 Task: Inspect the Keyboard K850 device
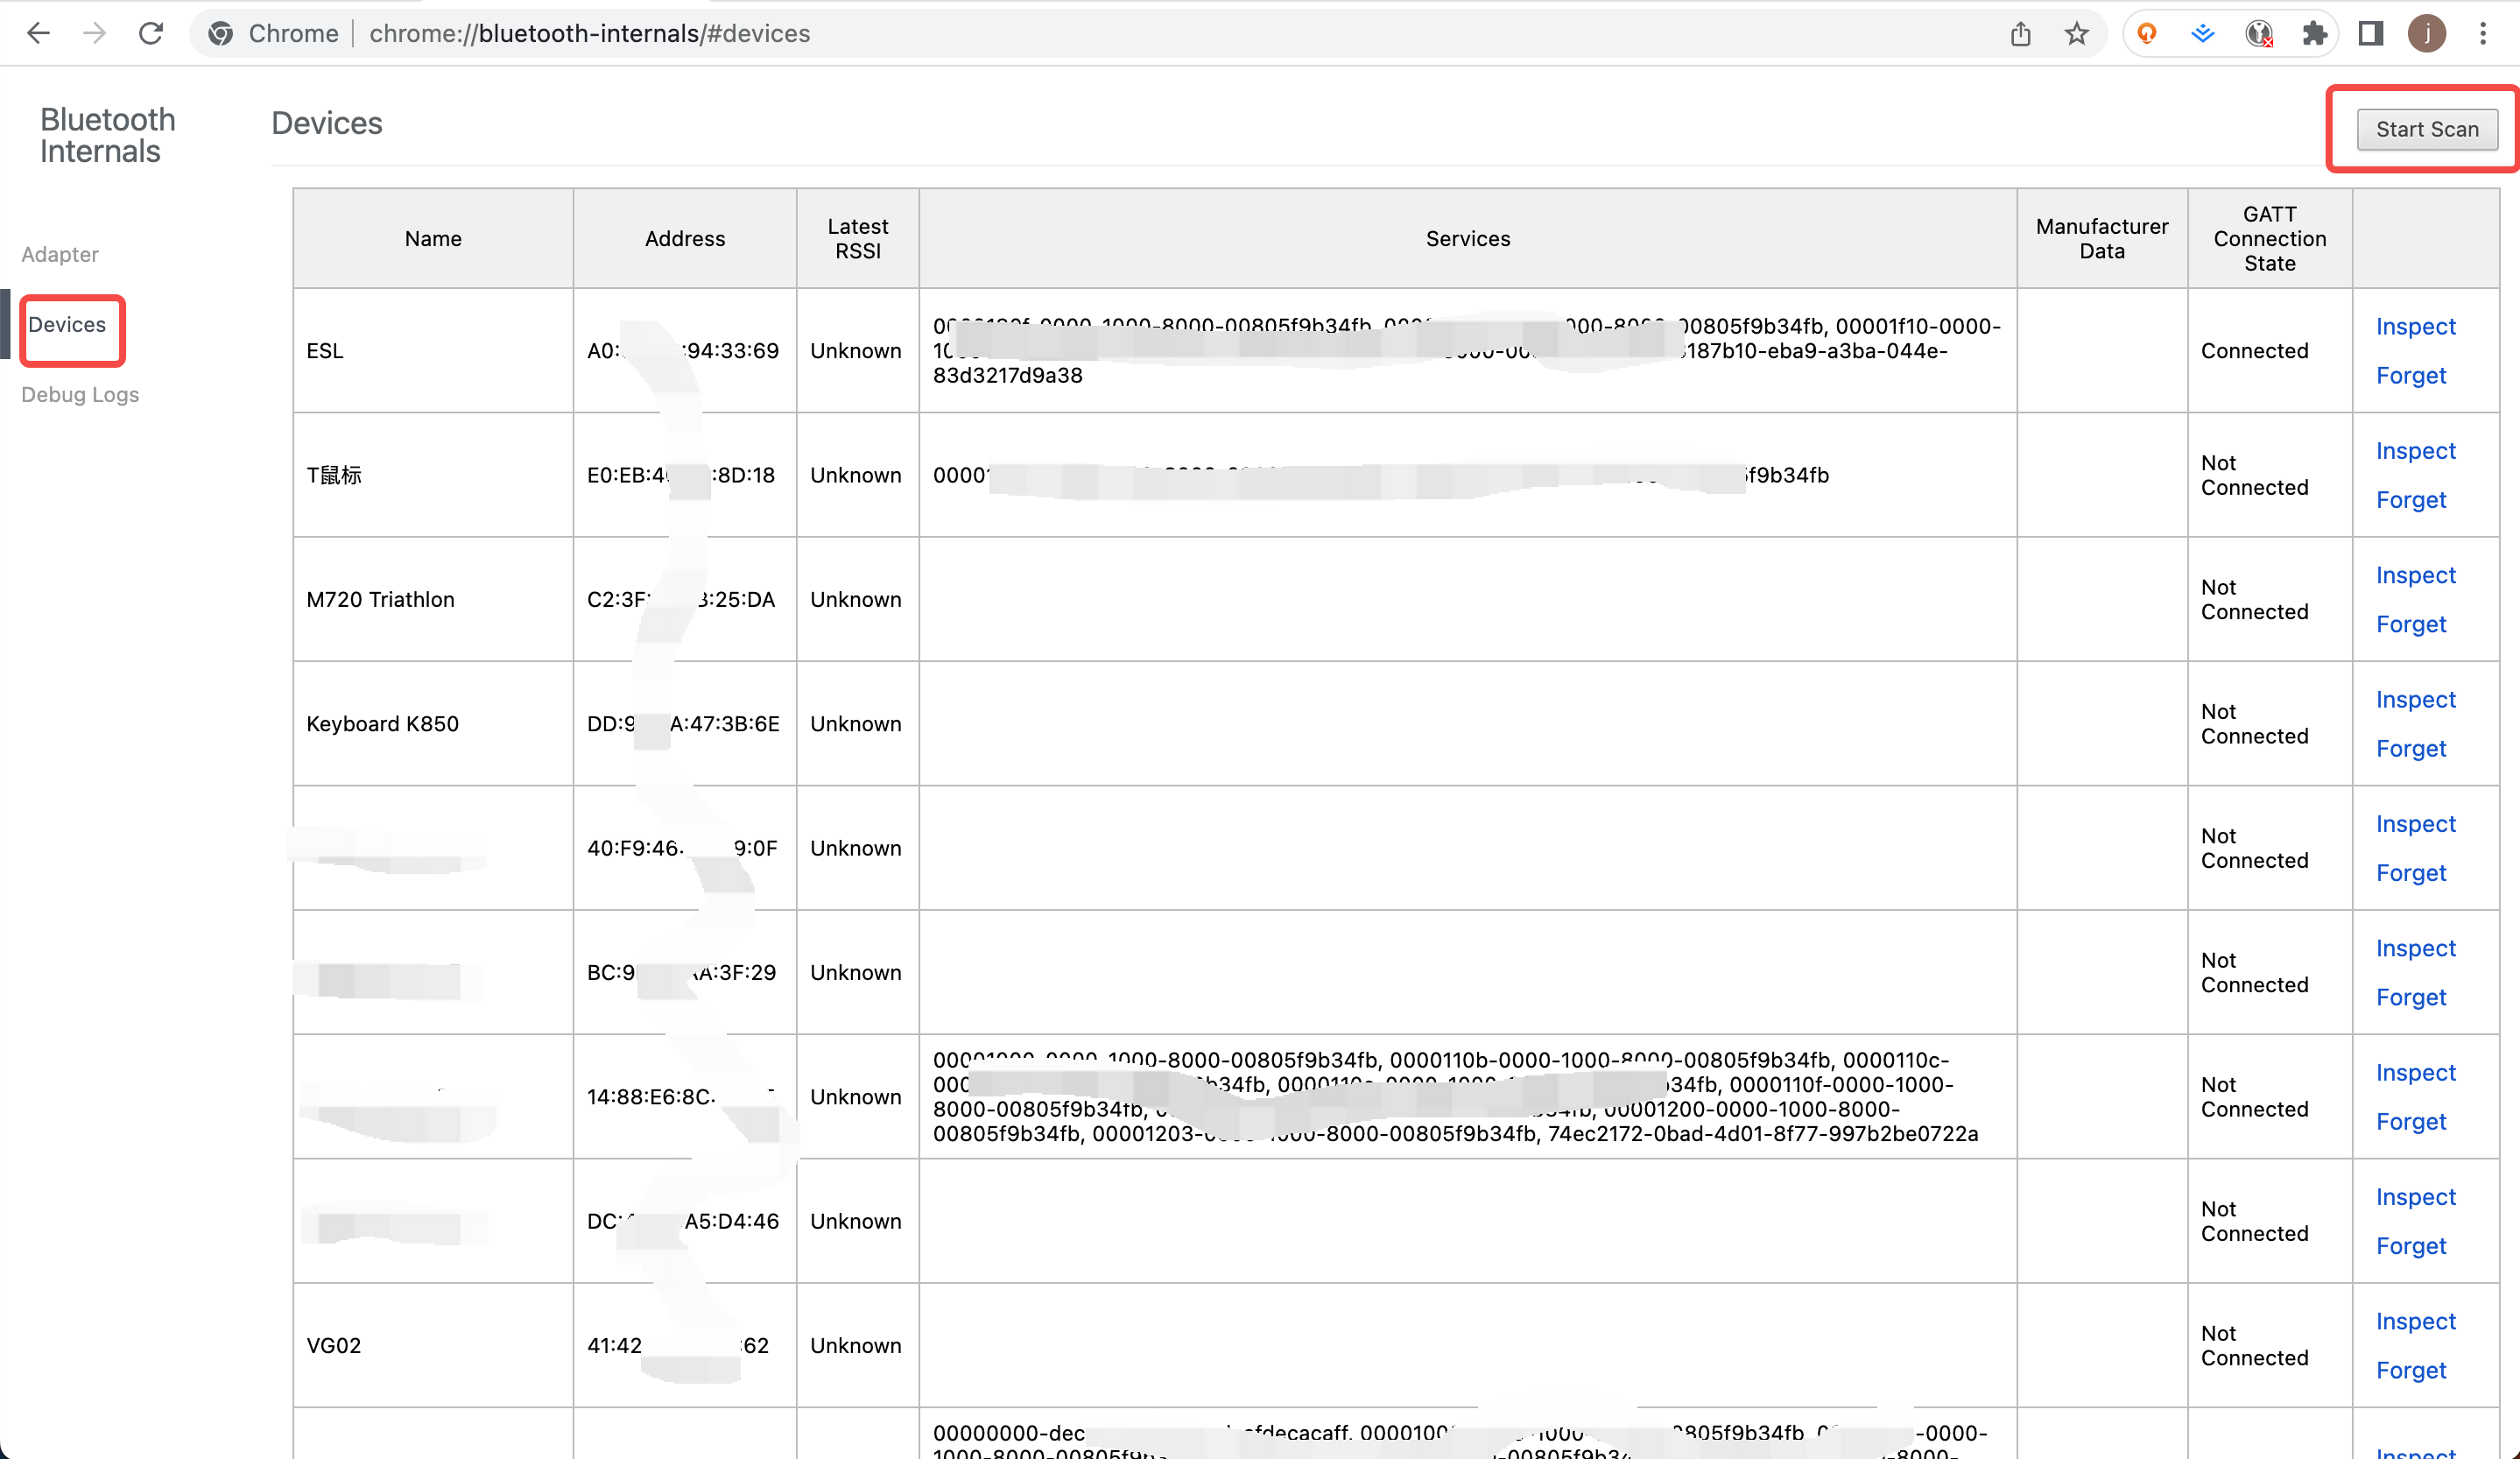click(2415, 699)
